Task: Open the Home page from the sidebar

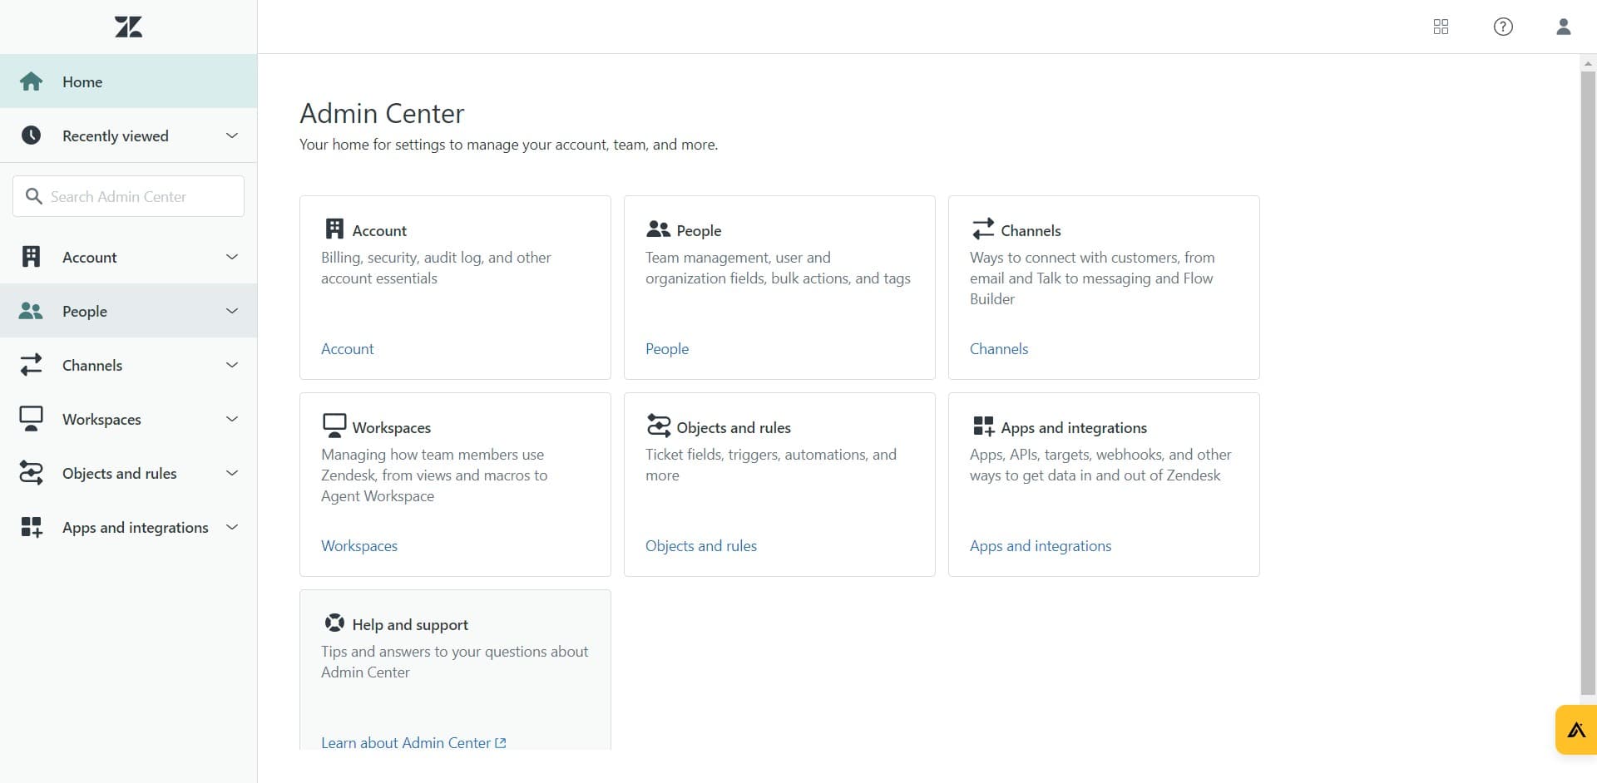Action: click(82, 81)
